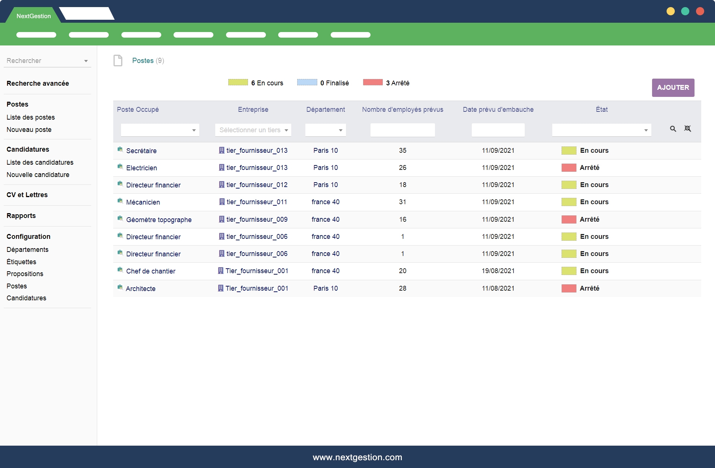Open Liste des candidatures in sidebar
Viewport: 715px width, 468px height.
(x=40, y=162)
